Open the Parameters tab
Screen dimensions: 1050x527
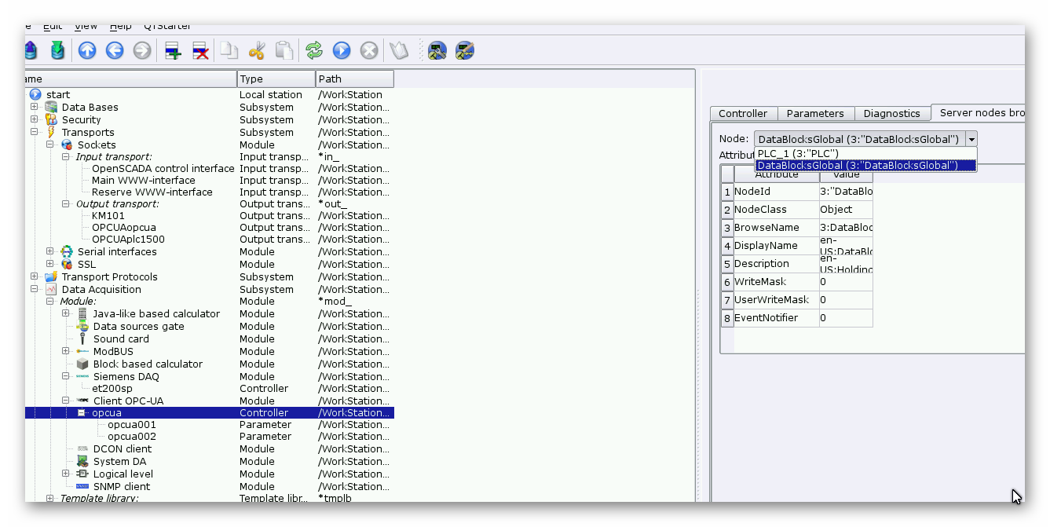click(815, 114)
